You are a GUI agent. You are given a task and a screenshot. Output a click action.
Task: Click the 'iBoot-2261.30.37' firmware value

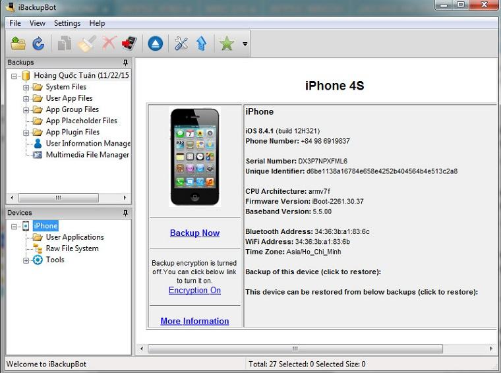pos(338,201)
